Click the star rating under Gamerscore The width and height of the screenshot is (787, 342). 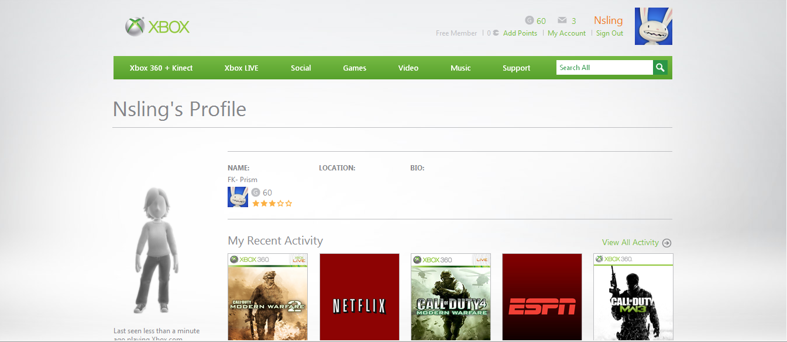click(272, 204)
